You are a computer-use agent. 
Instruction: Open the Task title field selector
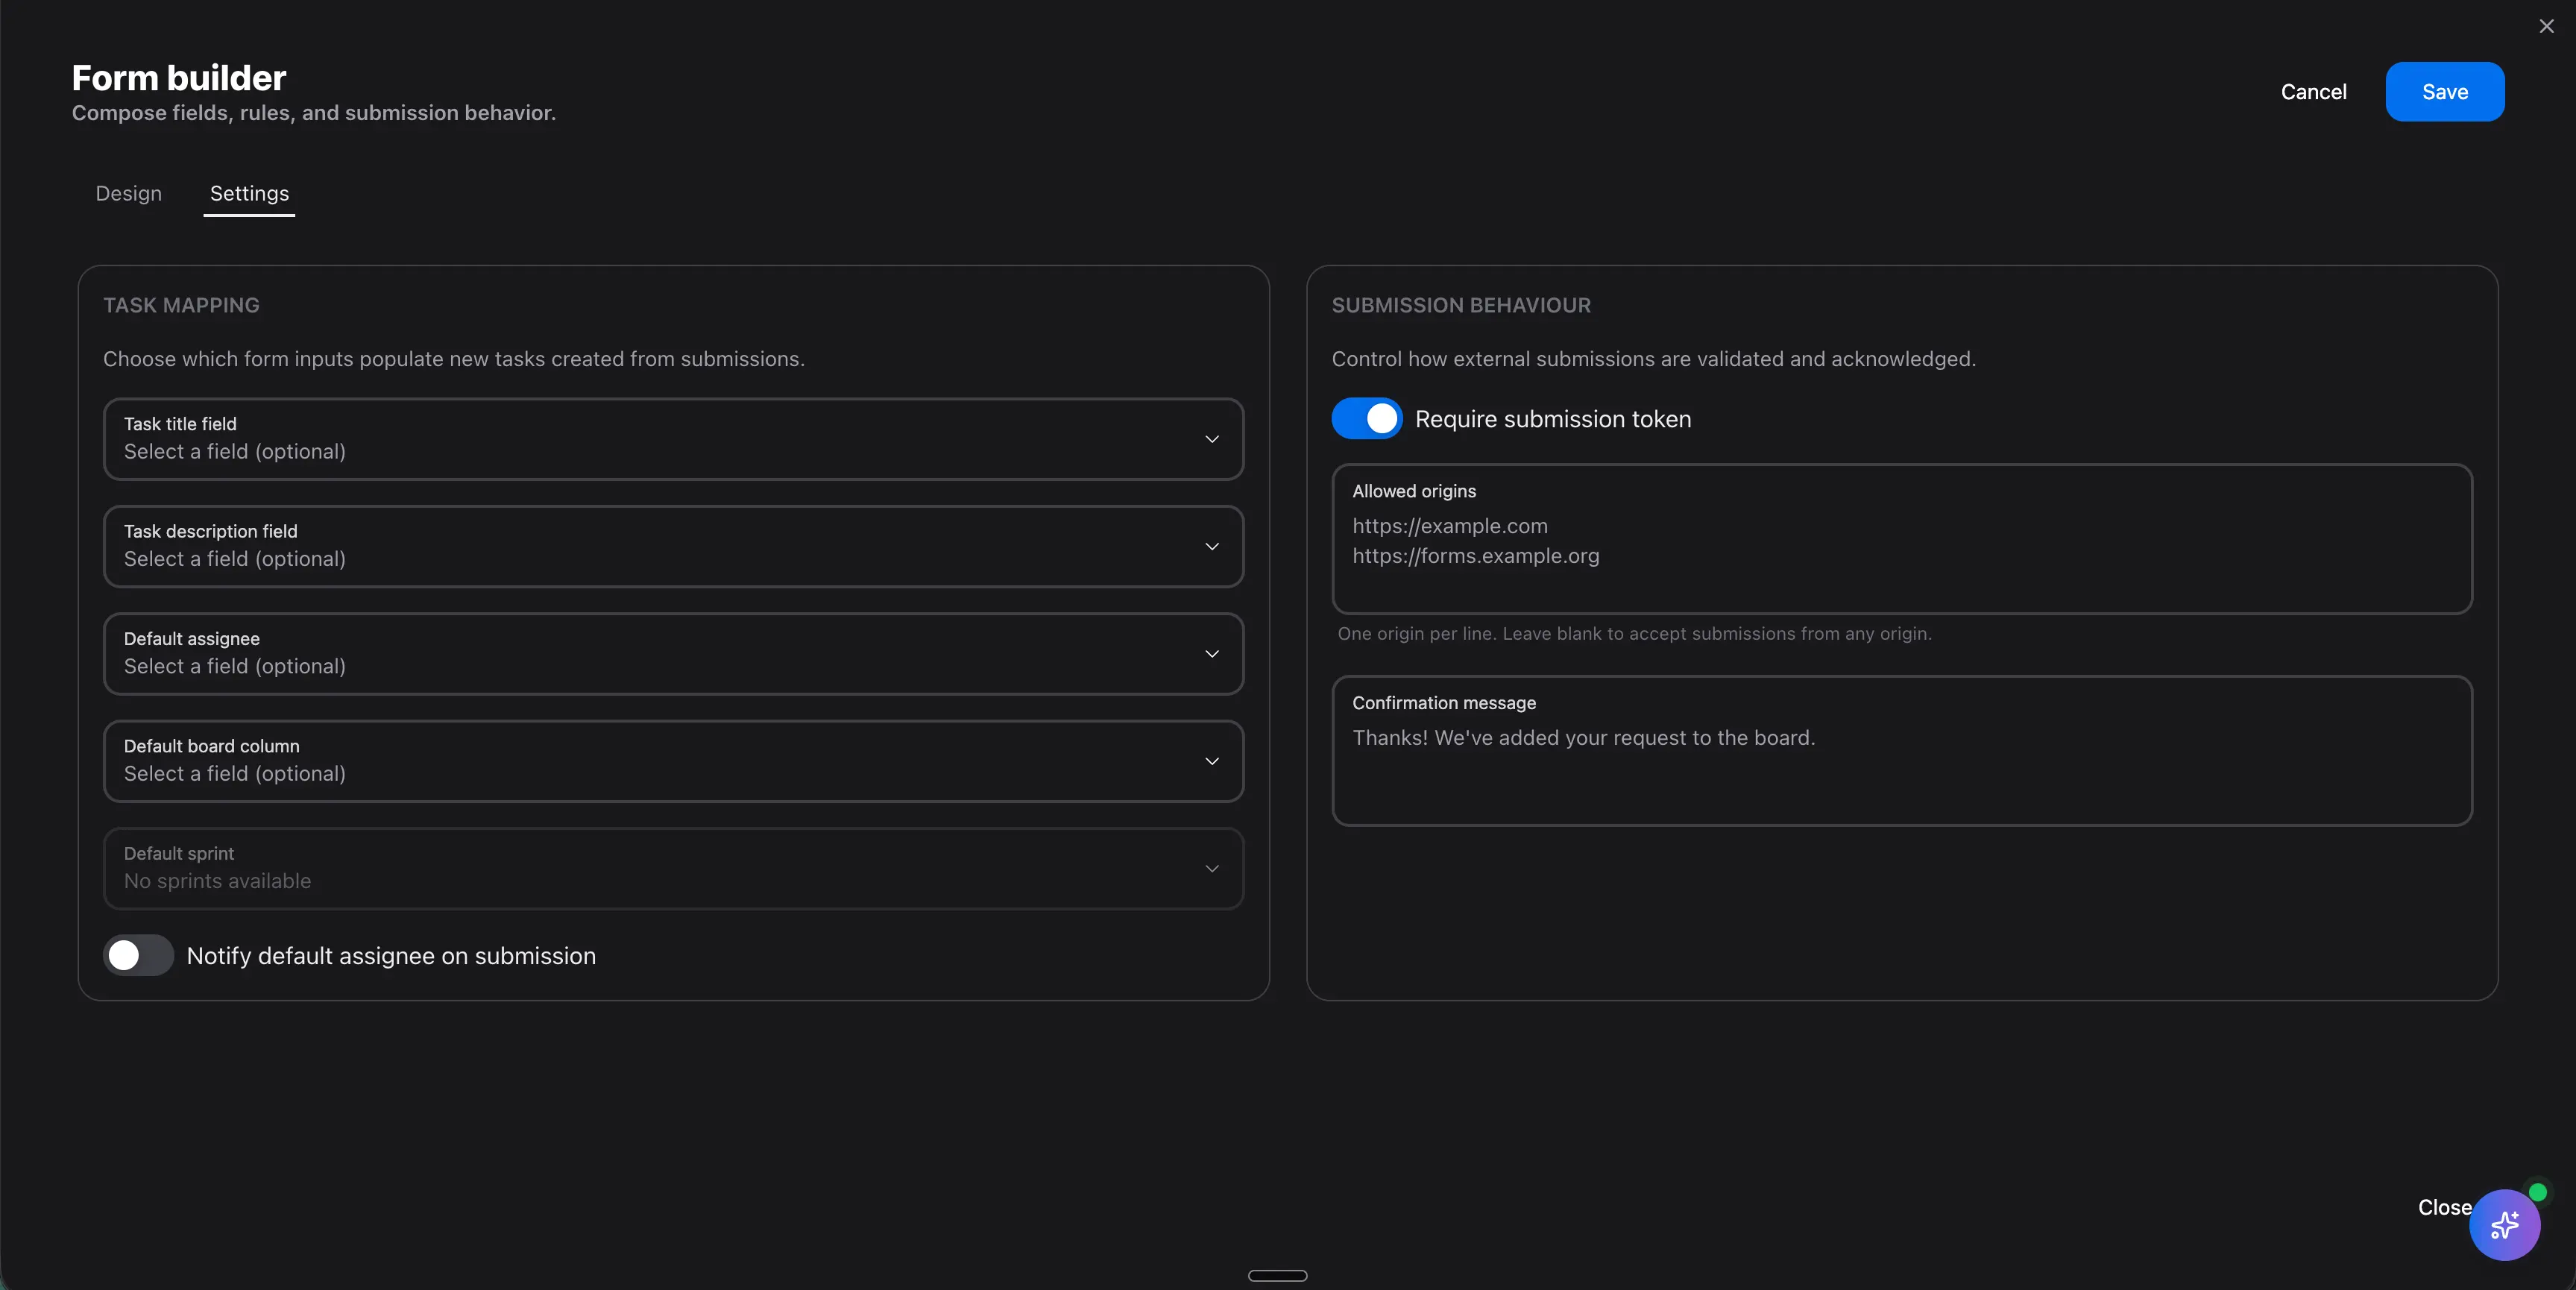[x=670, y=439]
